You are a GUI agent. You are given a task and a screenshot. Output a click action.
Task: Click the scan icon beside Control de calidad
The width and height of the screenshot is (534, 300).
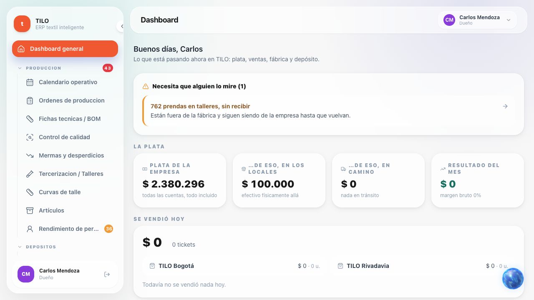(x=30, y=137)
